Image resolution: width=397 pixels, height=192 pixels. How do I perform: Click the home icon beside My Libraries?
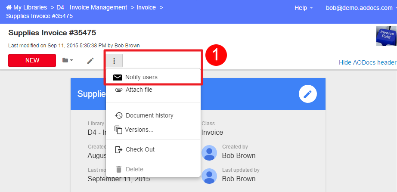click(9, 8)
